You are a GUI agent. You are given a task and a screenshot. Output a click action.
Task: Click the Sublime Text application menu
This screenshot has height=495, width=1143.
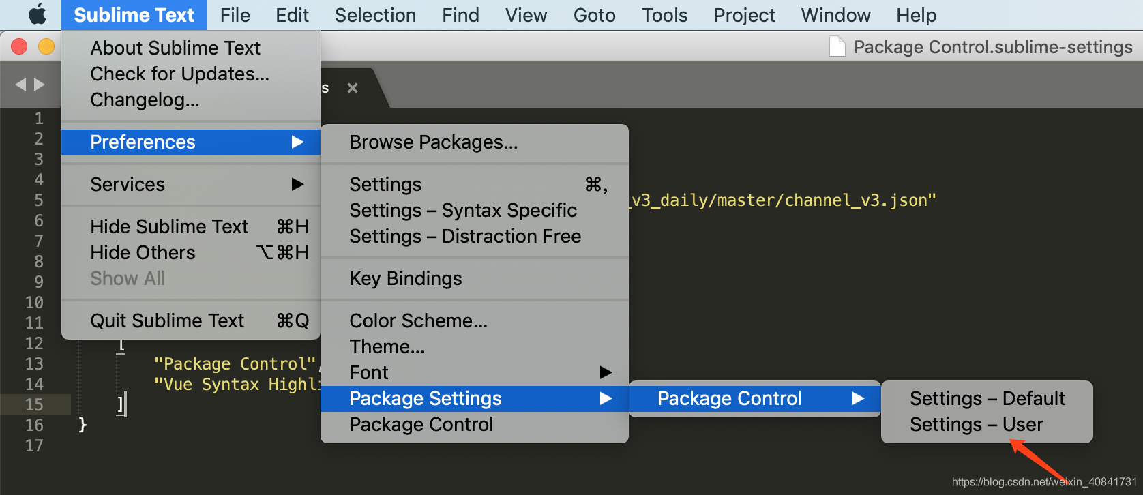point(134,15)
